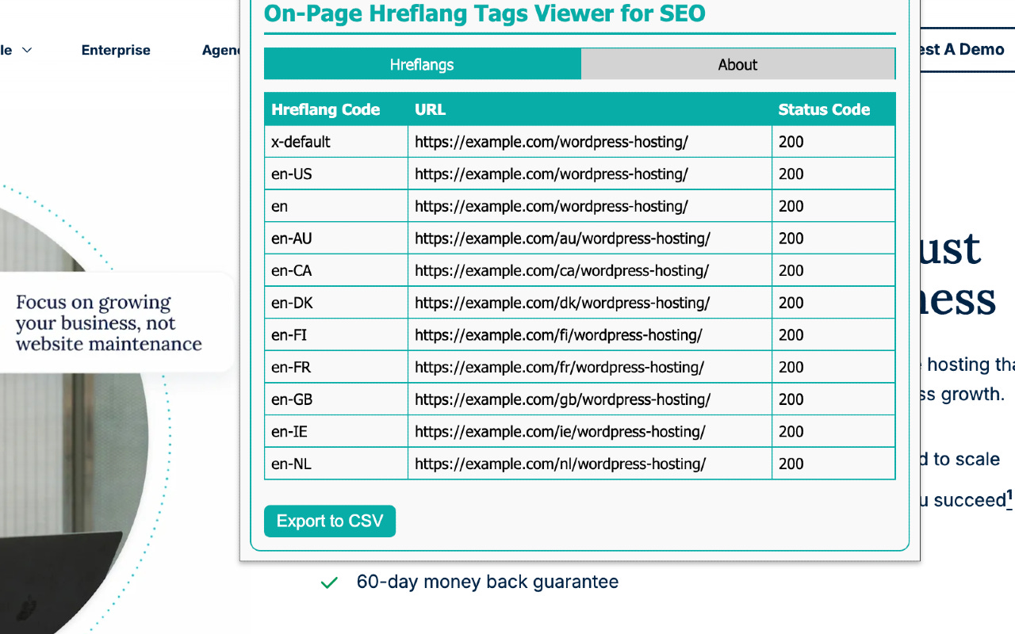The width and height of the screenshot is (1015, 634).
Task: Click the en-IE hreflang cell
Action: pos(336,432)
